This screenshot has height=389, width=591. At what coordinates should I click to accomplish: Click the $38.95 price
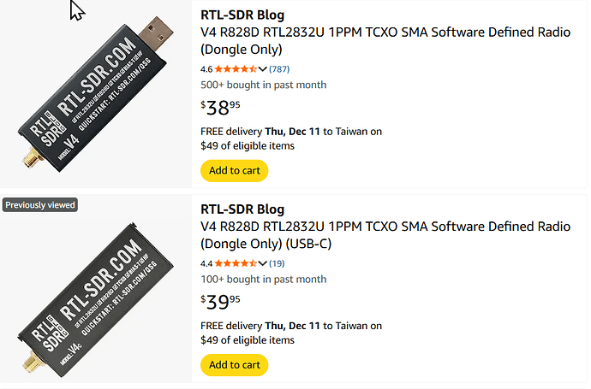coord(220,107)
